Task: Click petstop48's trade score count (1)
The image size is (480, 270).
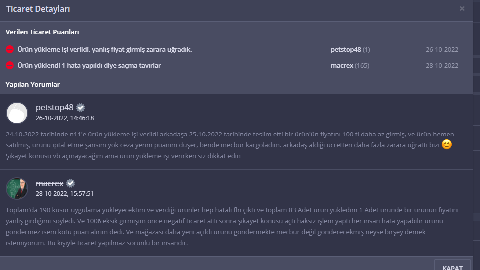Action: coord(367,49)
